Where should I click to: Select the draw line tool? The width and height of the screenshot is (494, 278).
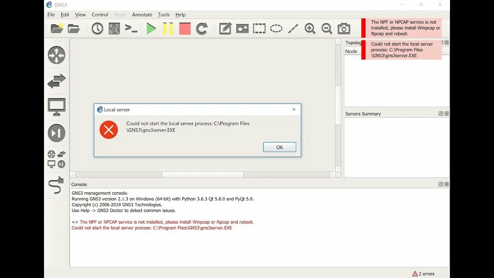(293, 29)
